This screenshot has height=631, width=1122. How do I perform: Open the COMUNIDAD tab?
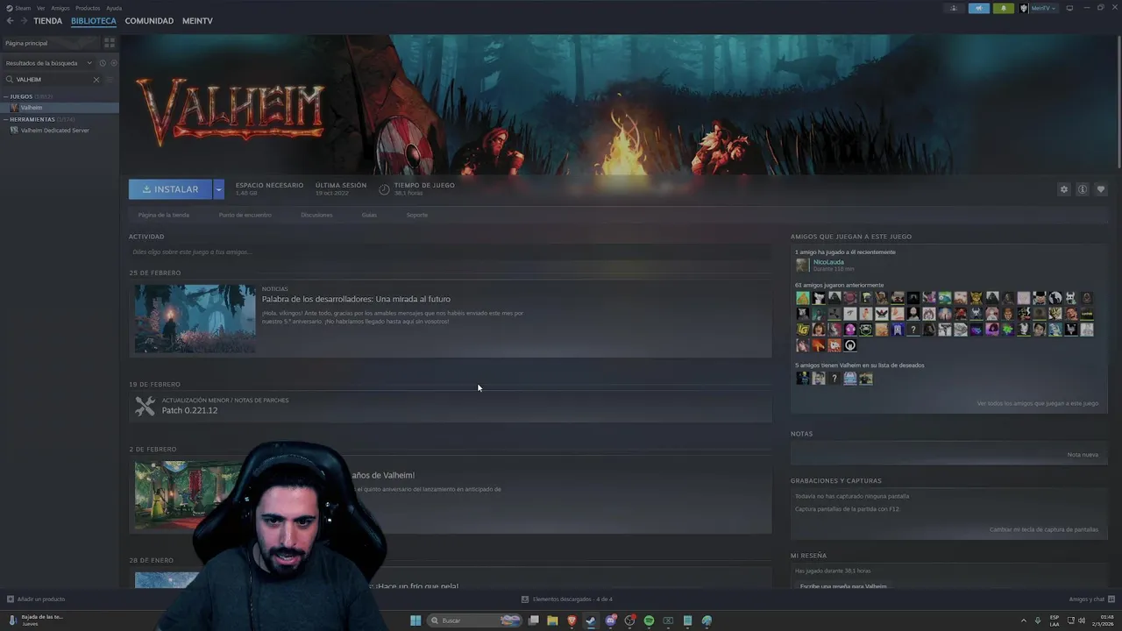[149, 21]
